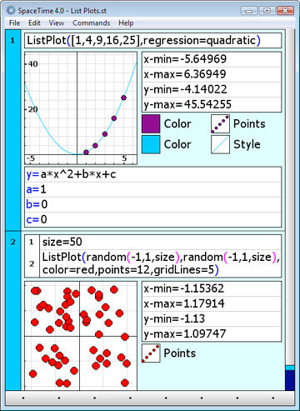Click the quadratic regression plot thumbnail
This screenshot has height=411, width=300.
tap(81, 108)
